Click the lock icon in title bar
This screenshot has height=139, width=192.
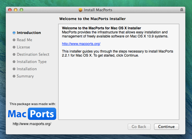point(182,10)
